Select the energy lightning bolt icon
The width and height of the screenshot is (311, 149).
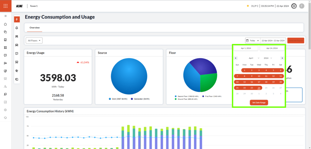17,19
